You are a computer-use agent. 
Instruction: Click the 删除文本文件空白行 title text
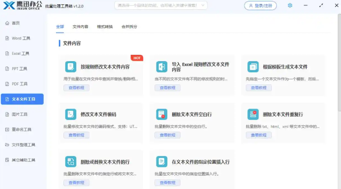[x=192, y=114]
